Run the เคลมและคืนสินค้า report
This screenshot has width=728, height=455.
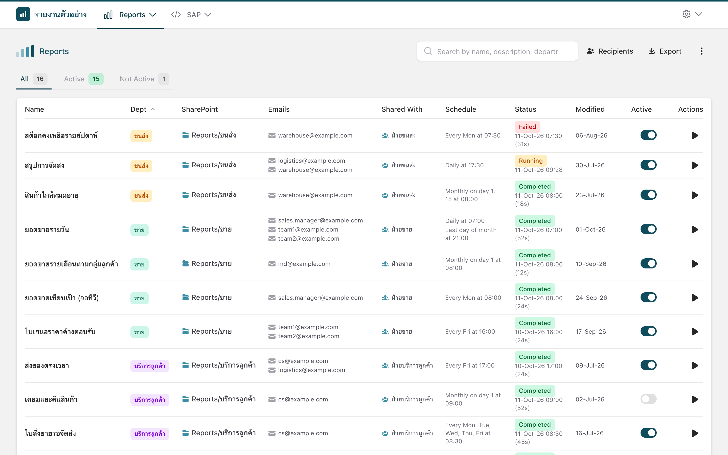[695, 399]
